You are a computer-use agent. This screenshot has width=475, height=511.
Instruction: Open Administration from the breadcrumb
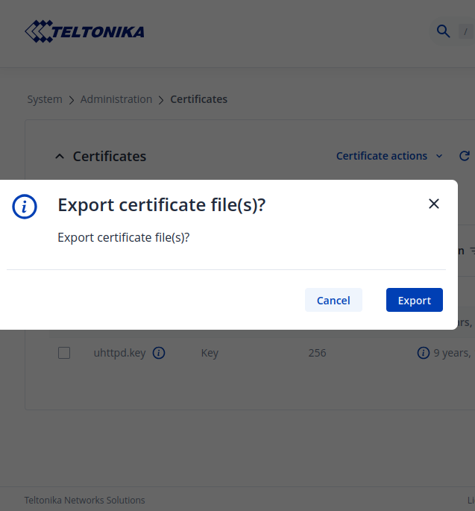click(116, 99)
